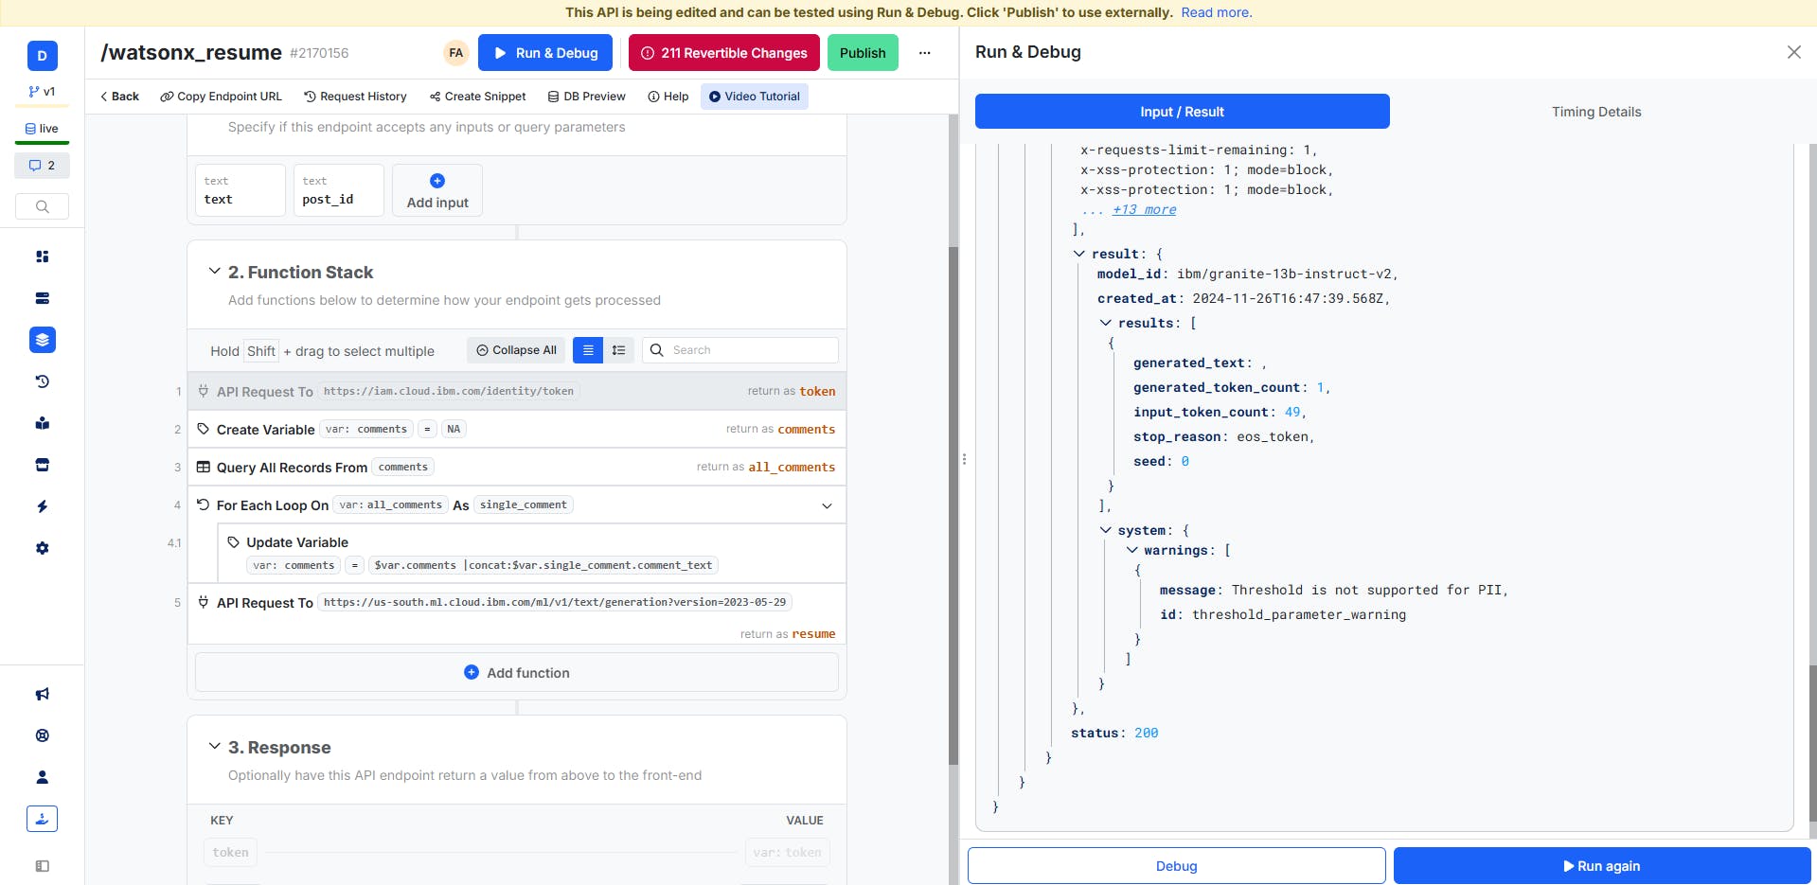
Task: Switch to detailed list view toggle
Action: (618, 350)
